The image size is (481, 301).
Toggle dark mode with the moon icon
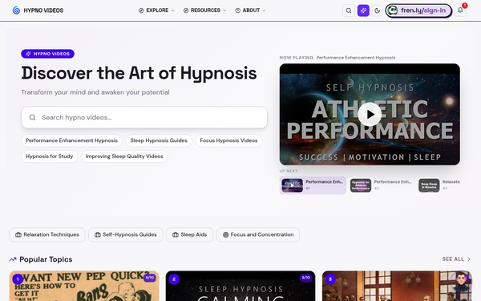377,10
